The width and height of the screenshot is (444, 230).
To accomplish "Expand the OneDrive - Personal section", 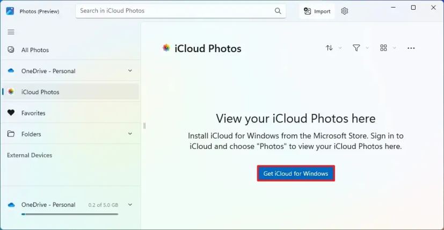I will pos(130,71).
